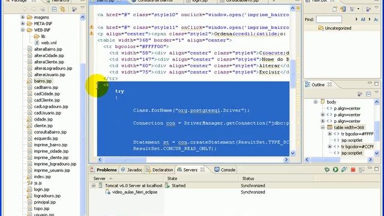384x216 pixels.
Task: Start the server in profile mode
Action: point(344,169)
